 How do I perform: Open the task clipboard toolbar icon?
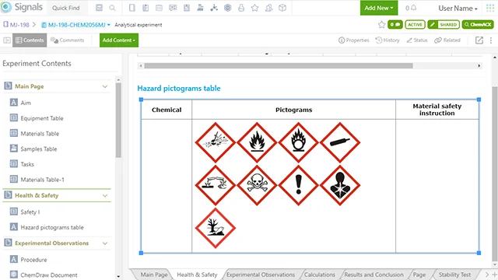[187, 8]
